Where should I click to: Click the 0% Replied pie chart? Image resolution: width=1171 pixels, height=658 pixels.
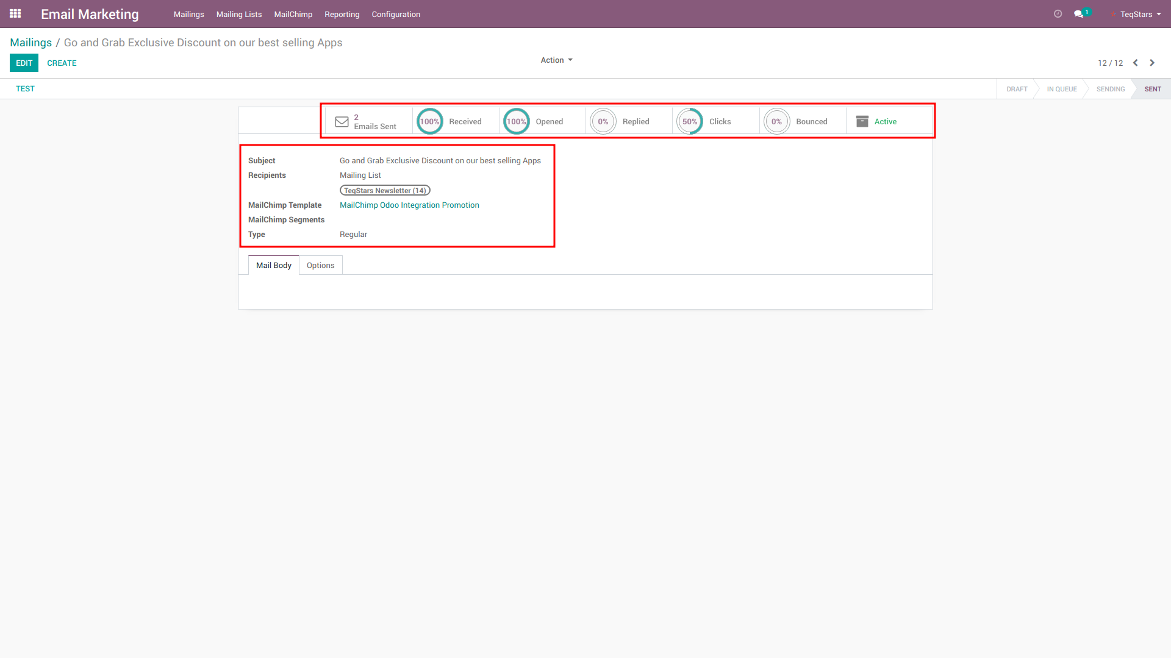coord(603,122)
